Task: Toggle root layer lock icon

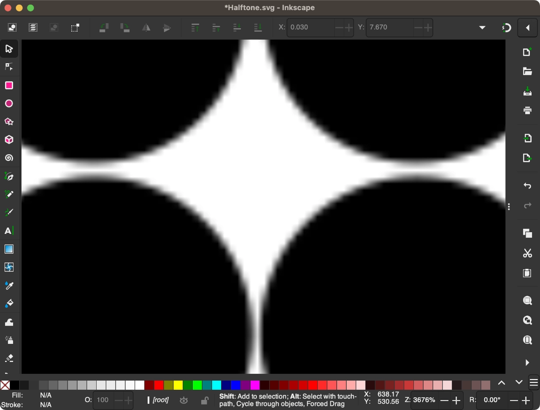Action: (205, 400)
